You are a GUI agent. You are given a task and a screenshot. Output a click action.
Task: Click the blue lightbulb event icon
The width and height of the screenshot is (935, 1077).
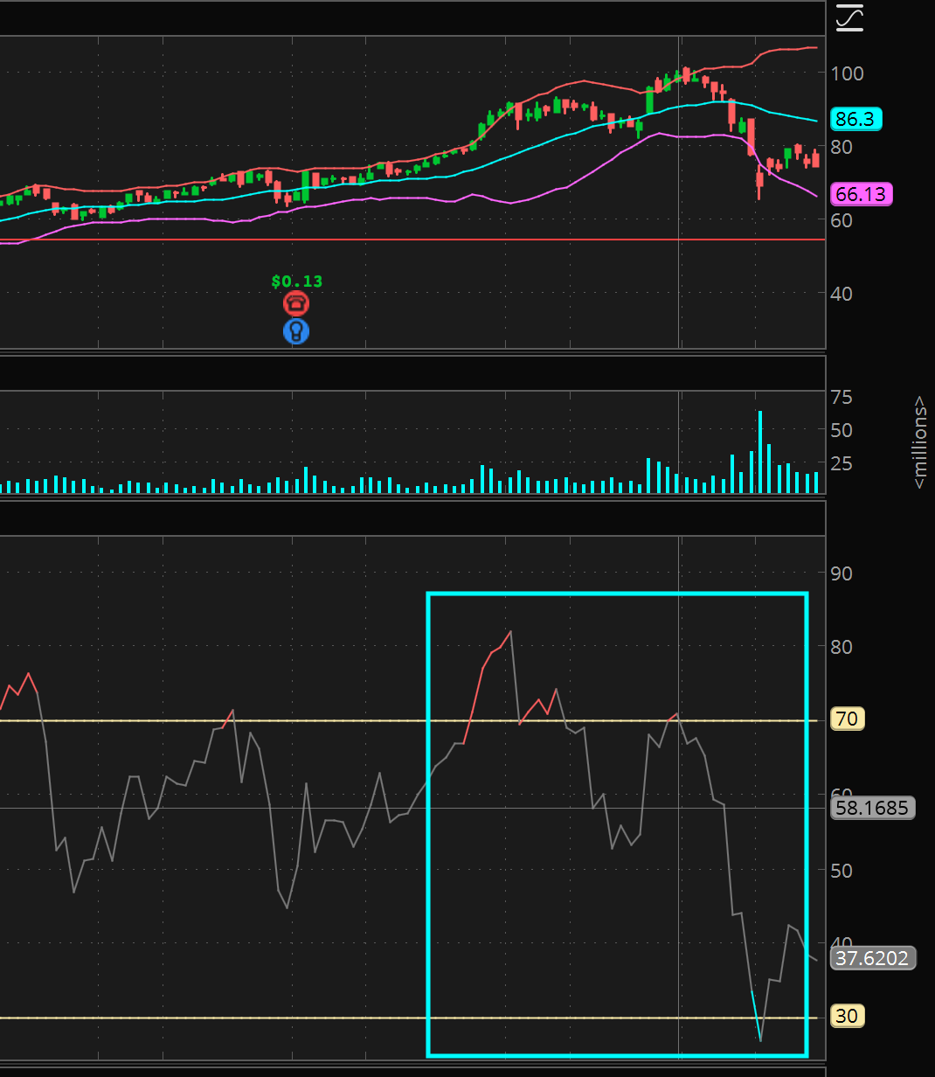pos(296,331)
